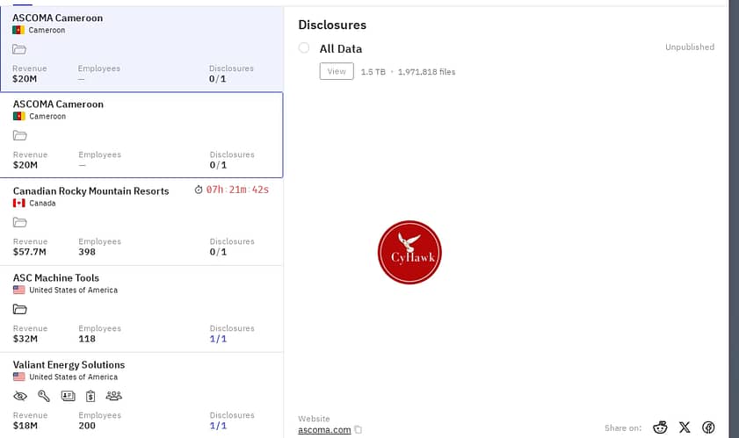The image size is (739, 438).
Task: Open folder icon under Canadian Rocky Mountain Resorts
Action: click(20, 222)
